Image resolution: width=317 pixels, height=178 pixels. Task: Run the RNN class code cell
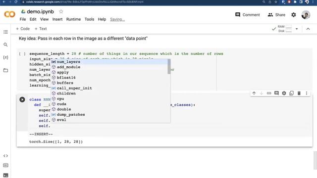click(x=22, y=99)
